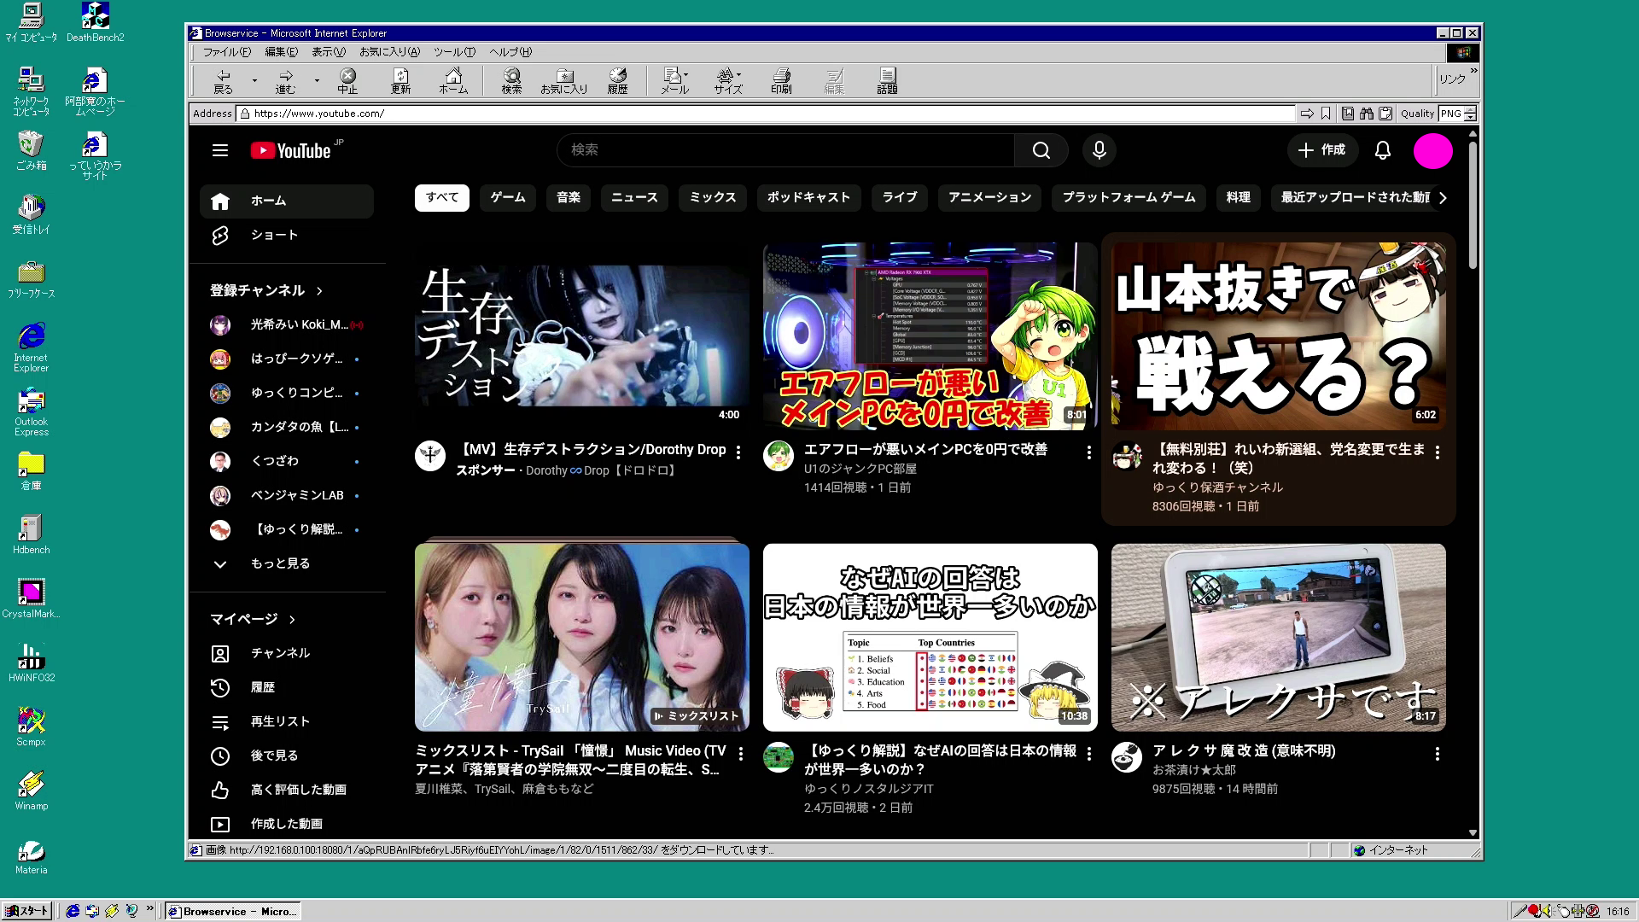
Task: Open channel ベンジャミンLAB in sidebar
Action: tap(287, 495)
